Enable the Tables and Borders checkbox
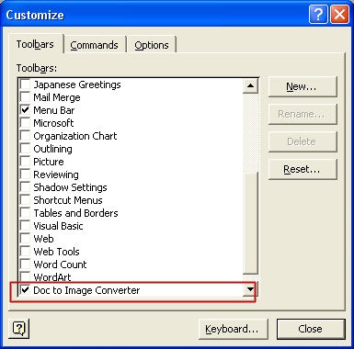 pyautogui.click(x=25, y=212)
